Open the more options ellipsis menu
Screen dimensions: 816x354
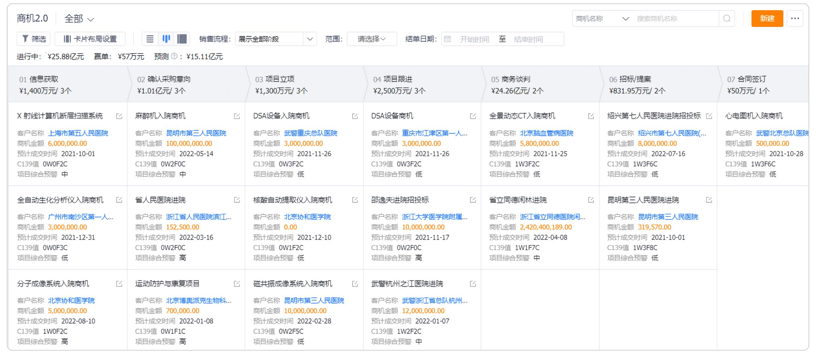click(795, 18)
